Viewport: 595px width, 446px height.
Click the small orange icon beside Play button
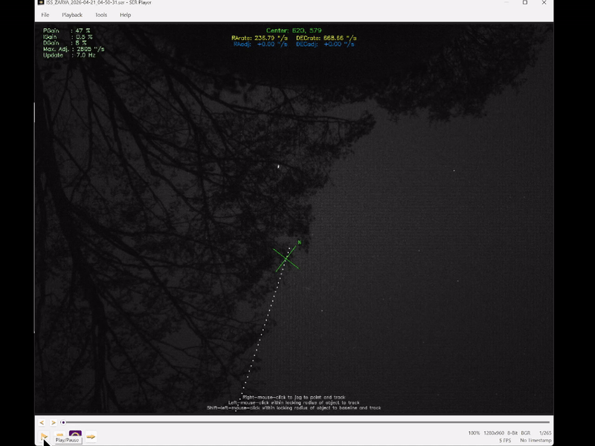click(x=59, y=434)
